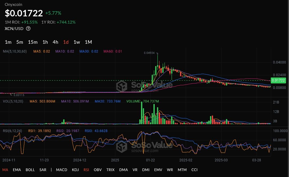Click the XCN/USD pair label
The width and height of the screenshot is (289, 177).
click(x=14, y=28)
